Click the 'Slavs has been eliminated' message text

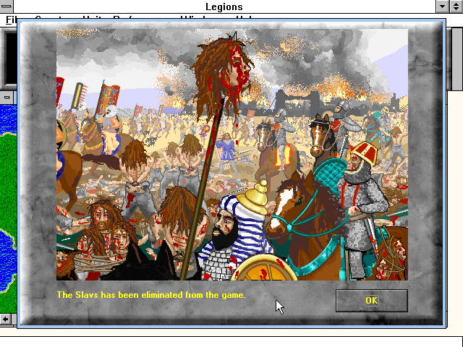151,295
